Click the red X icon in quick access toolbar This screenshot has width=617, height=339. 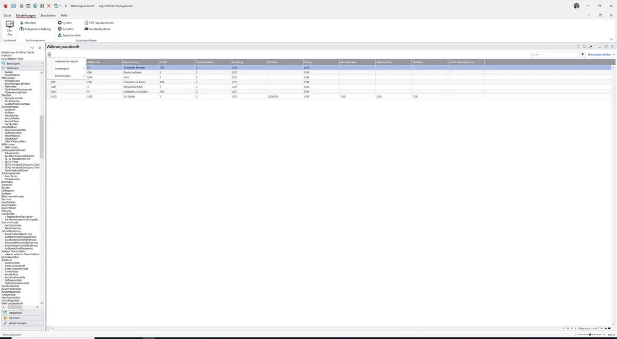point(48,6)
